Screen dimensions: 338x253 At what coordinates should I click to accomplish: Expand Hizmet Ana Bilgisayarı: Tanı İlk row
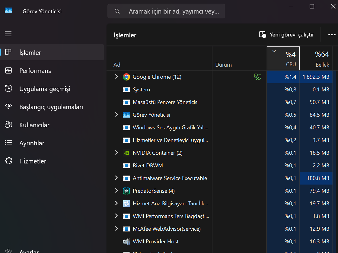(x=116, y=203)
